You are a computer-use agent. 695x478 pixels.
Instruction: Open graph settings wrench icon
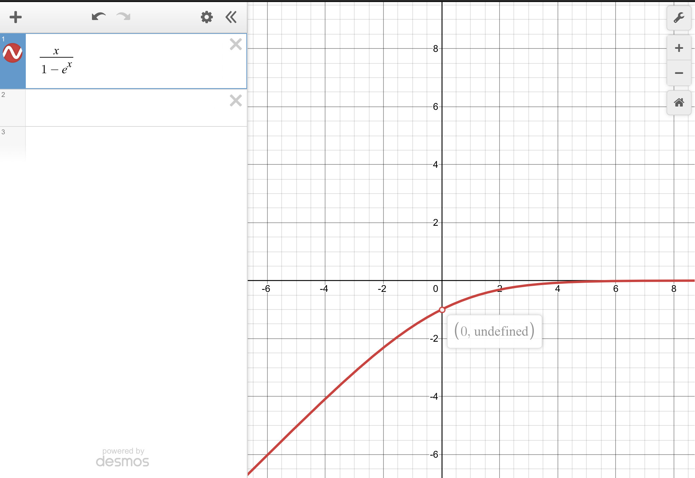[x=679, y=18]
